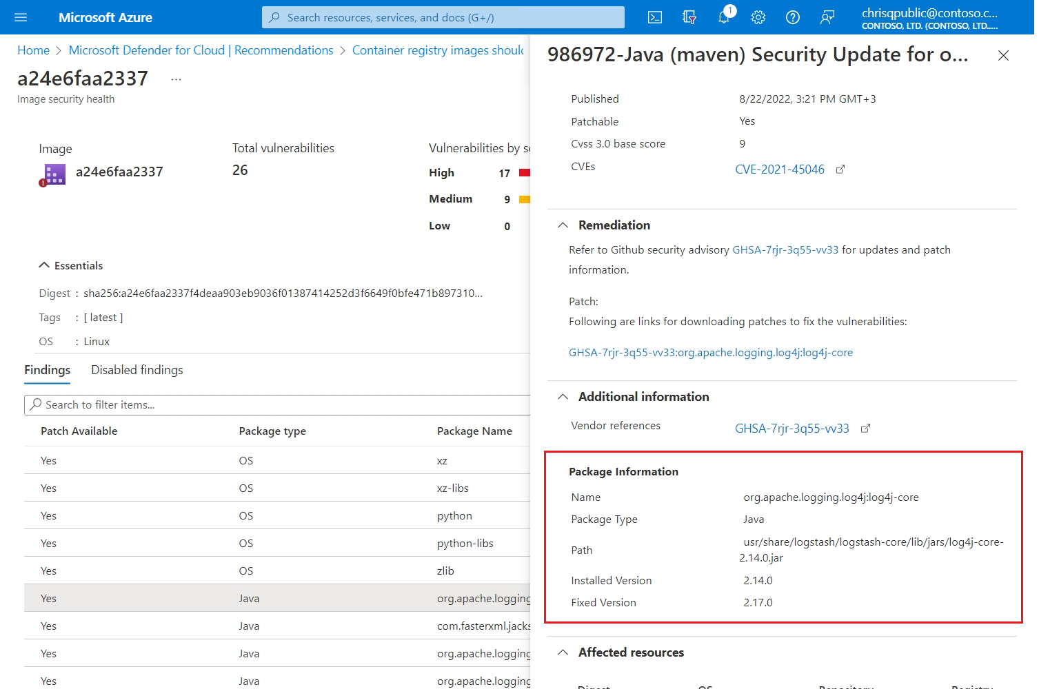Open external link icon beside CVE-2021-45046
Image resolution: width=1059 pixels, height=689 pixels.
click(840, 169)
